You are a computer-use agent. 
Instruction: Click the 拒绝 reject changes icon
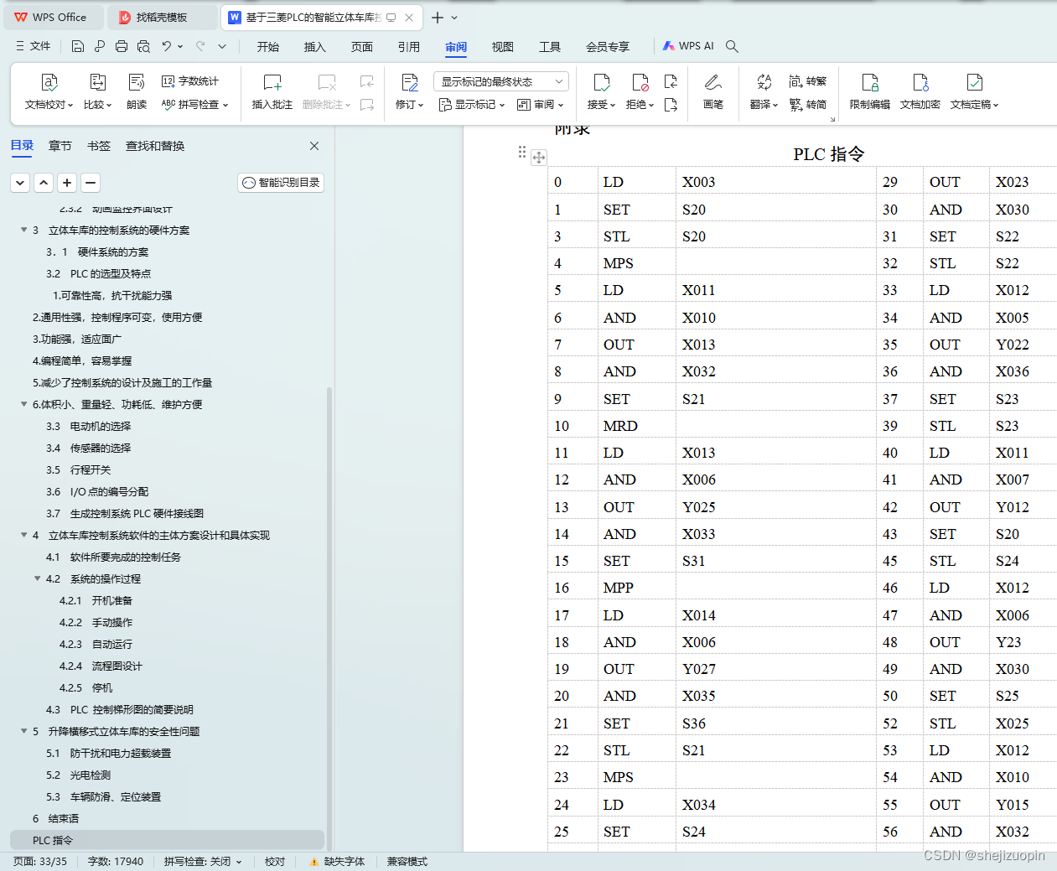click(x=640, y=82)
